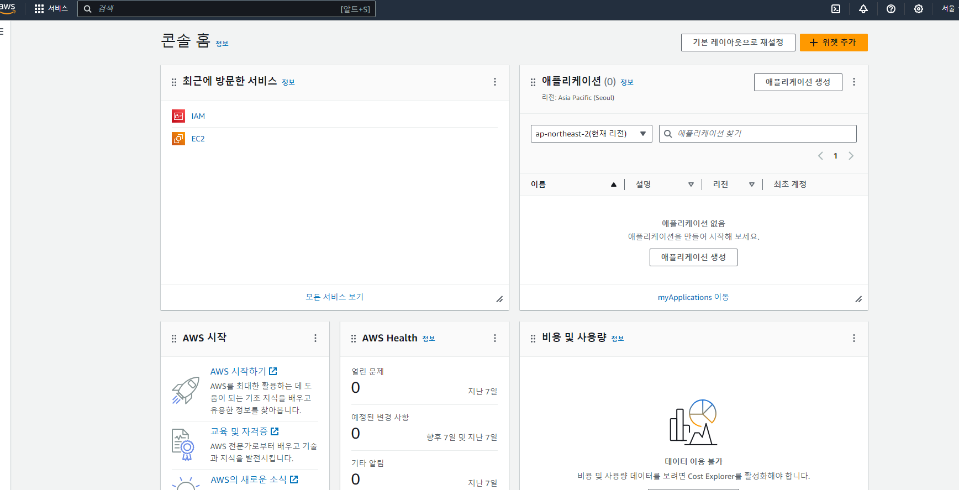Open 비용 및 사용량 widget options menu
This screenshot has width=959, height=490.
coord(854,338)
